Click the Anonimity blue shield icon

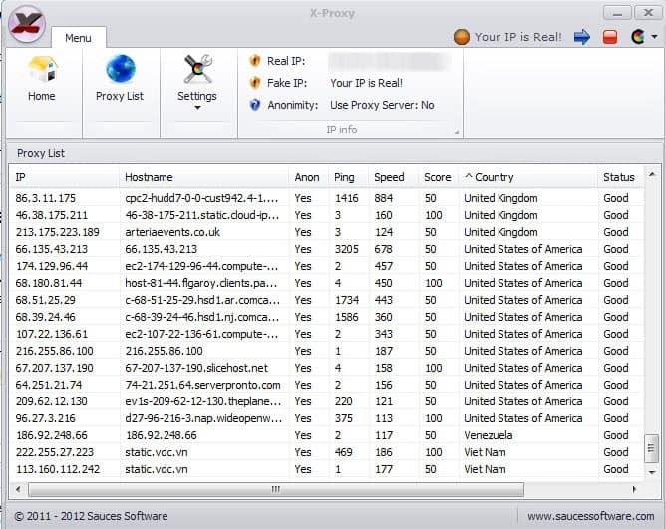(255, 105)
